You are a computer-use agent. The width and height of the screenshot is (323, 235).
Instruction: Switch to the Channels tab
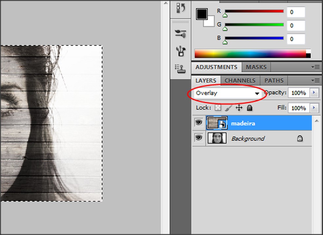click(240, 81)
